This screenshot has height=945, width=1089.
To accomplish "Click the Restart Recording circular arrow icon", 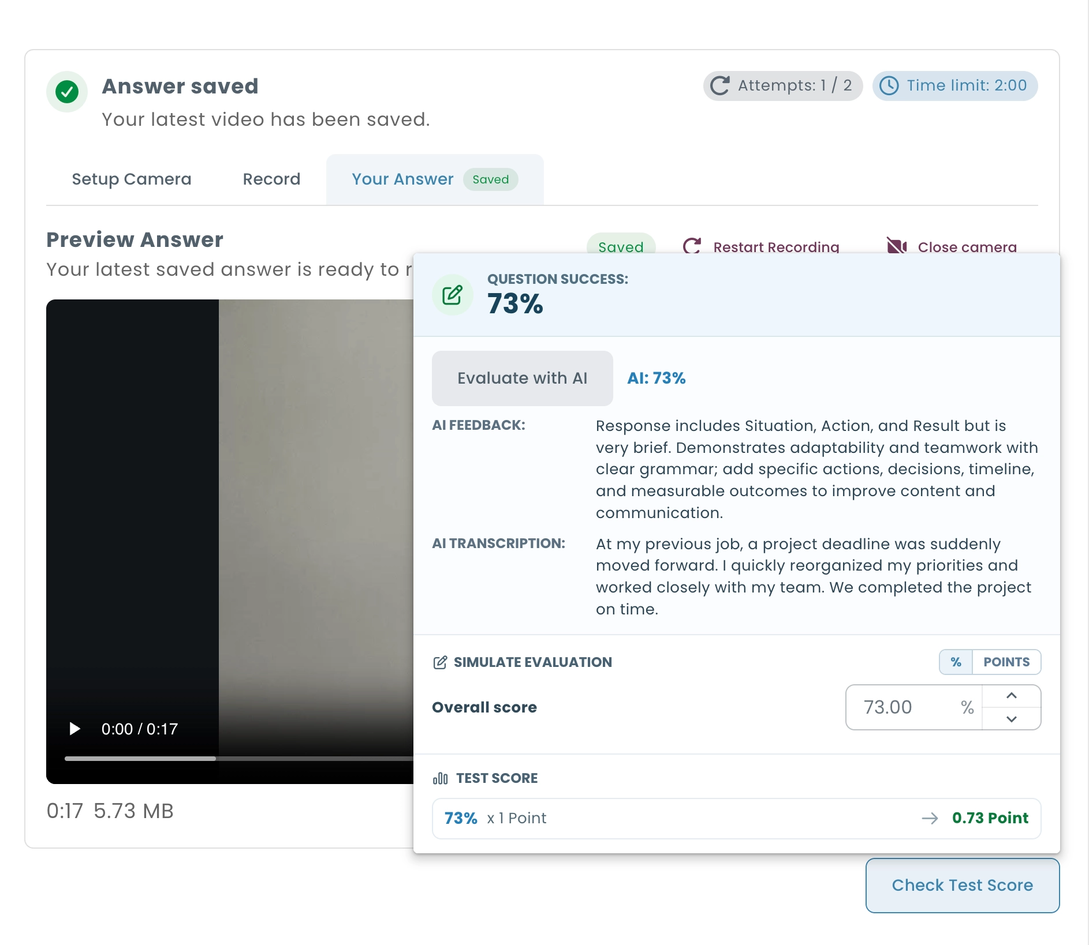I will 692,246.
